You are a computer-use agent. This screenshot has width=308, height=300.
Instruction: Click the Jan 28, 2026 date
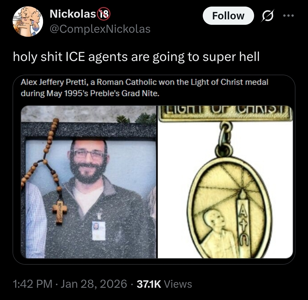(94, 284)
